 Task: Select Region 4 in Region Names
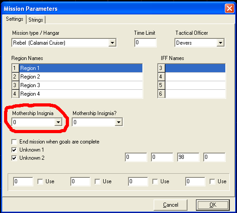77,94
